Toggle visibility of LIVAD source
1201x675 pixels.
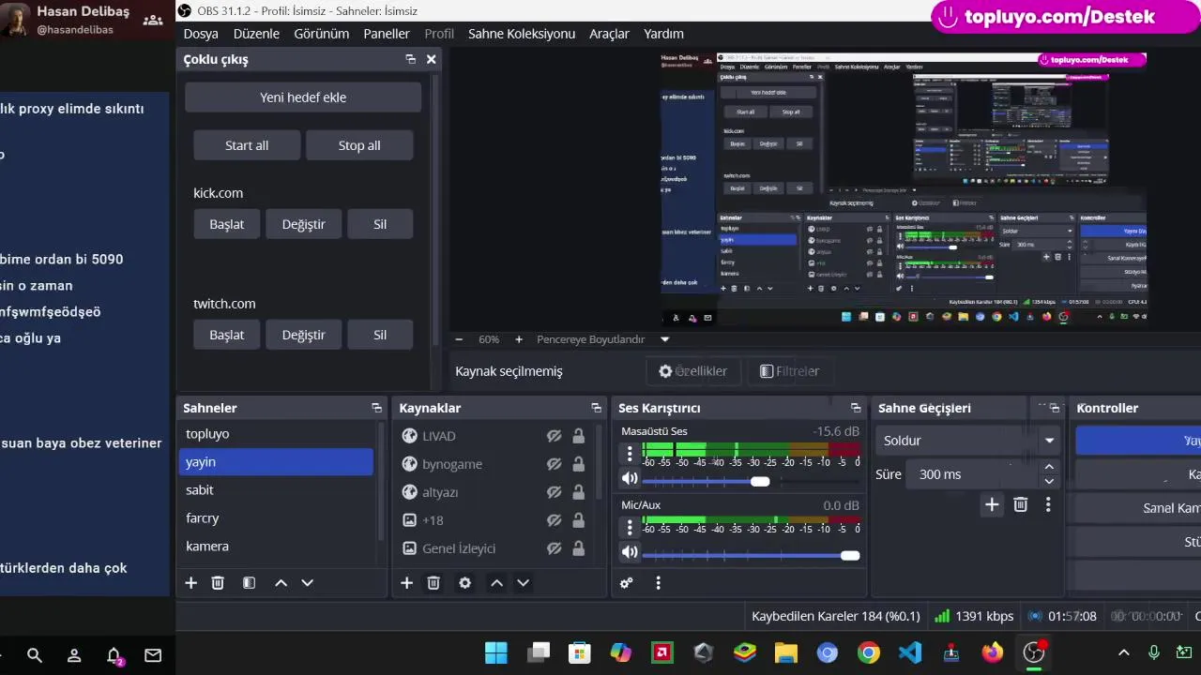click(555, 436)
